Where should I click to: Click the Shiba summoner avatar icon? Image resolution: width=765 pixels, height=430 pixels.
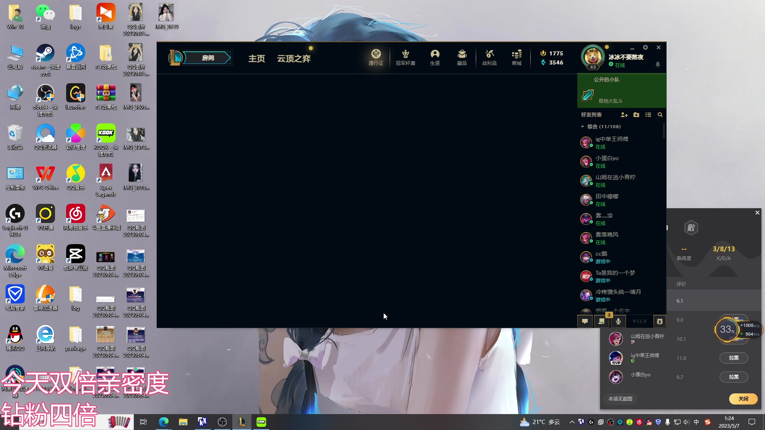point(593,57)
